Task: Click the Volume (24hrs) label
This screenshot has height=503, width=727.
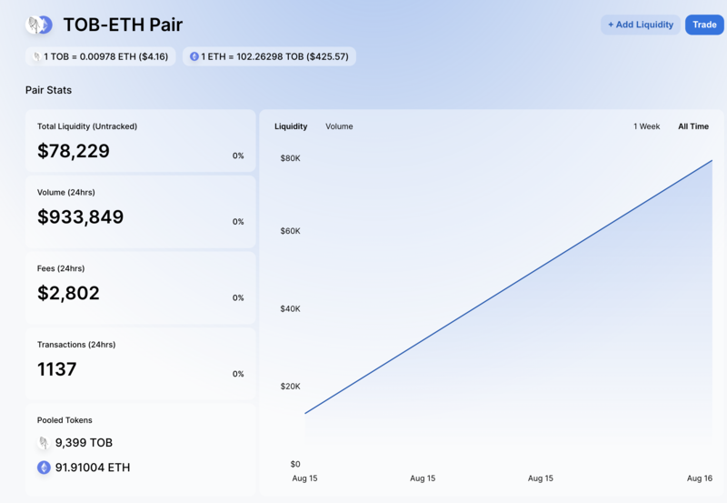Action: pyautogui.click(x=65, y=192)
